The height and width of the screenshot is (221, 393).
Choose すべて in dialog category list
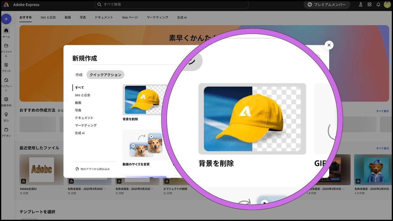point(80,87)
